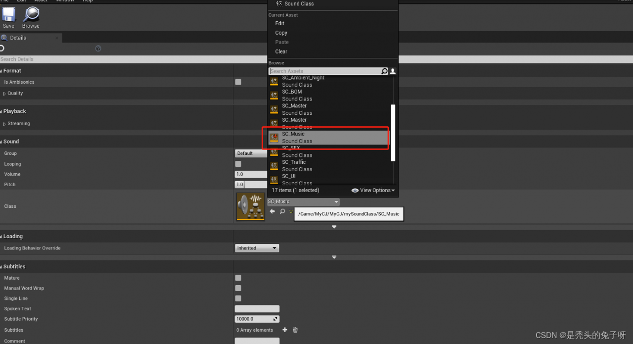Click the eye icon of View Options
The image size is (633, 344).
pos(355,190)
